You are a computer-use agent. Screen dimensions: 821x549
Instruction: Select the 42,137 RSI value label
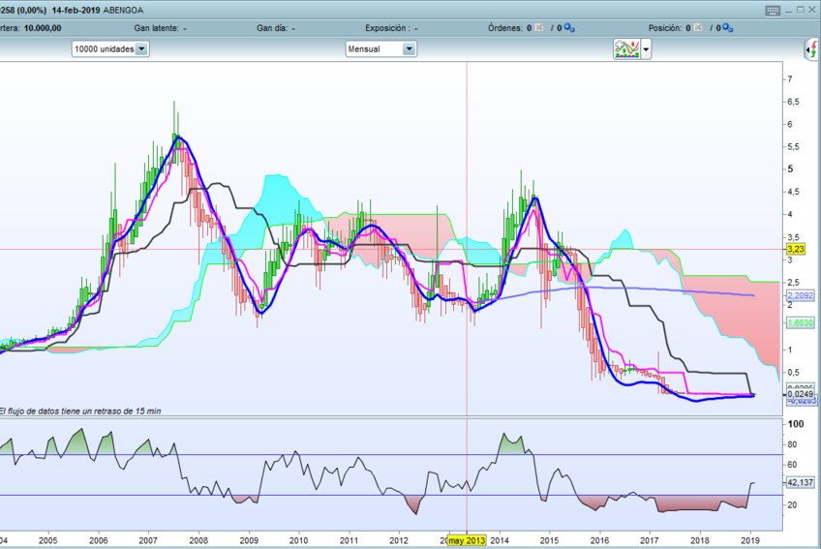pyautogui.click(x=801, y=482)
